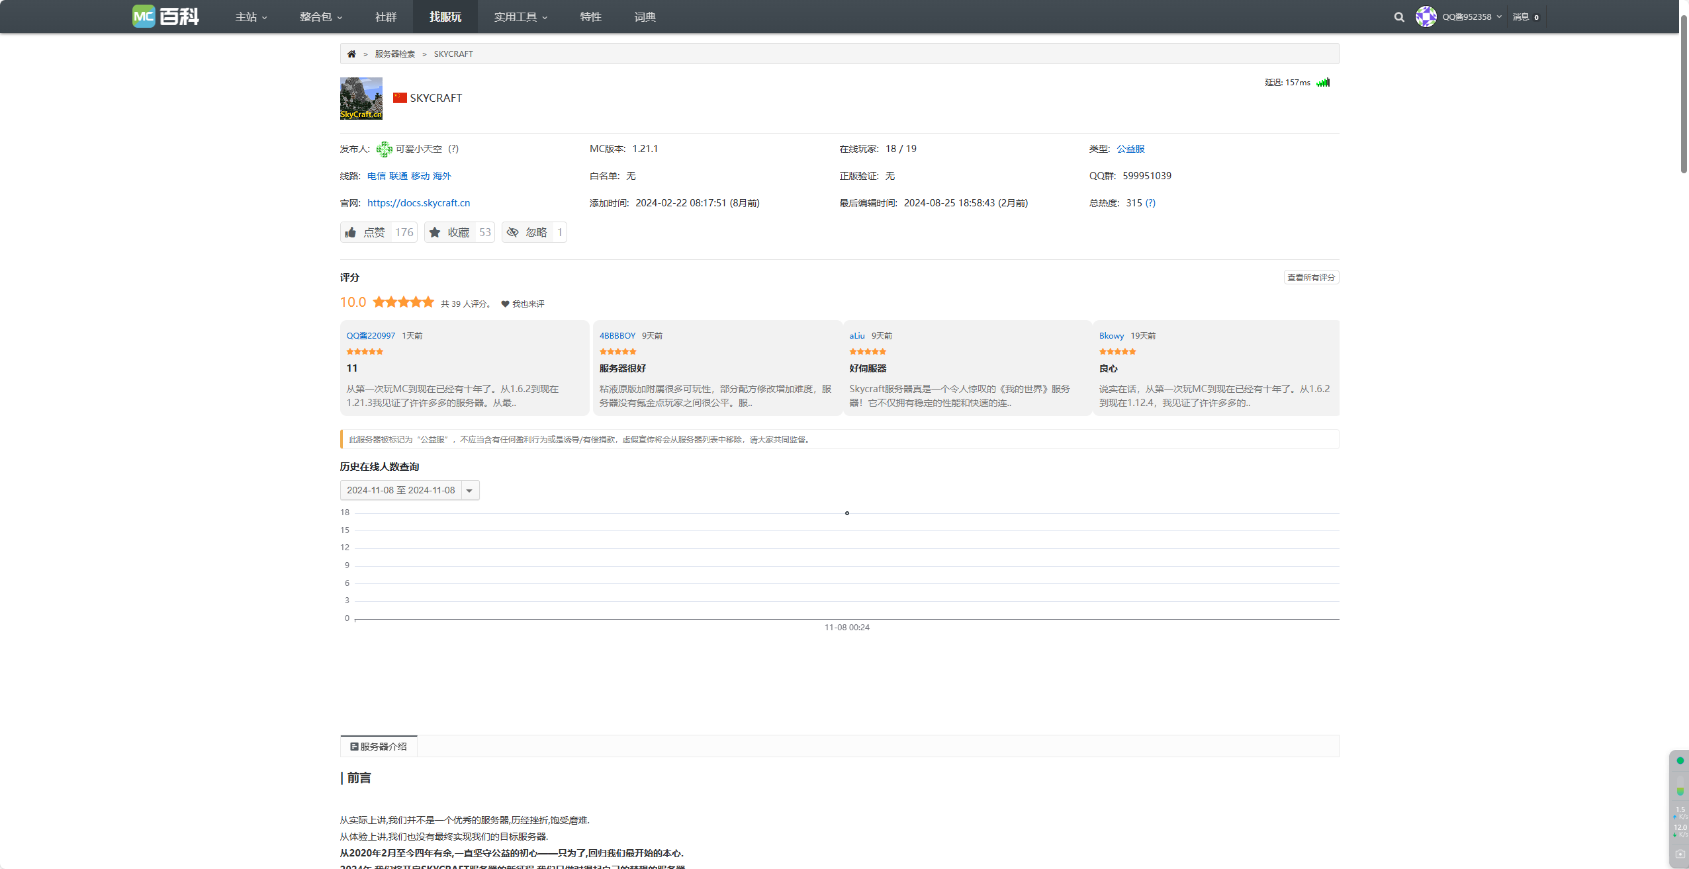Click the 联通 line link
This screenshot has height=869, width=1689.
pos(398,176)
